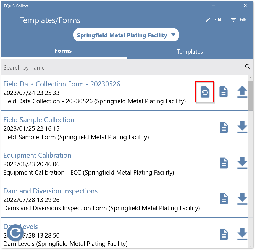Switch to the Forms tab

tap(63, 51)
